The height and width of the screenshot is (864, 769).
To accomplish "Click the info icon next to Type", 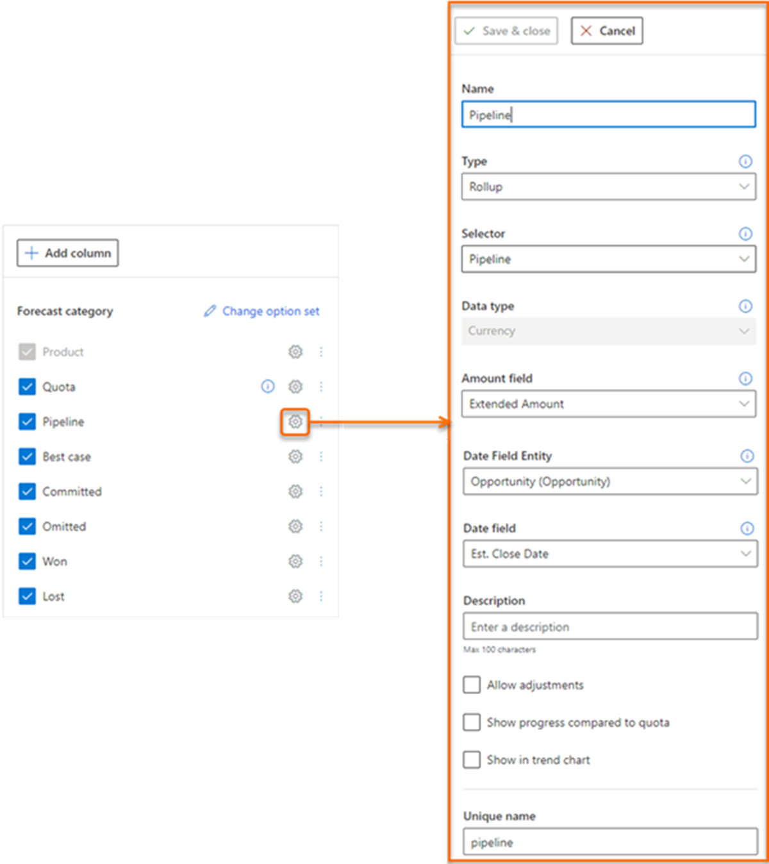I will click(745, 162).
